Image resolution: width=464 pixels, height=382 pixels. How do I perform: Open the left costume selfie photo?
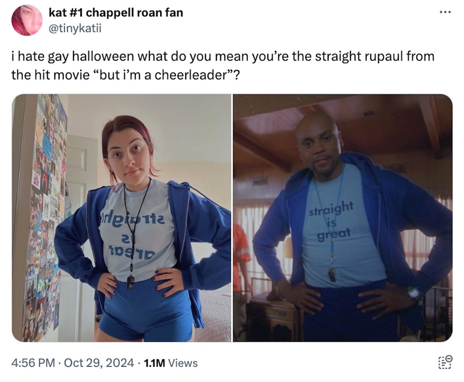(x=121, y=218)
